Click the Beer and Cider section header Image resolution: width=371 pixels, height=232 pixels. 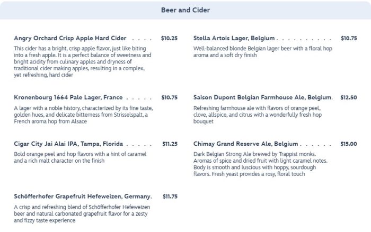[x=185, y=10]
